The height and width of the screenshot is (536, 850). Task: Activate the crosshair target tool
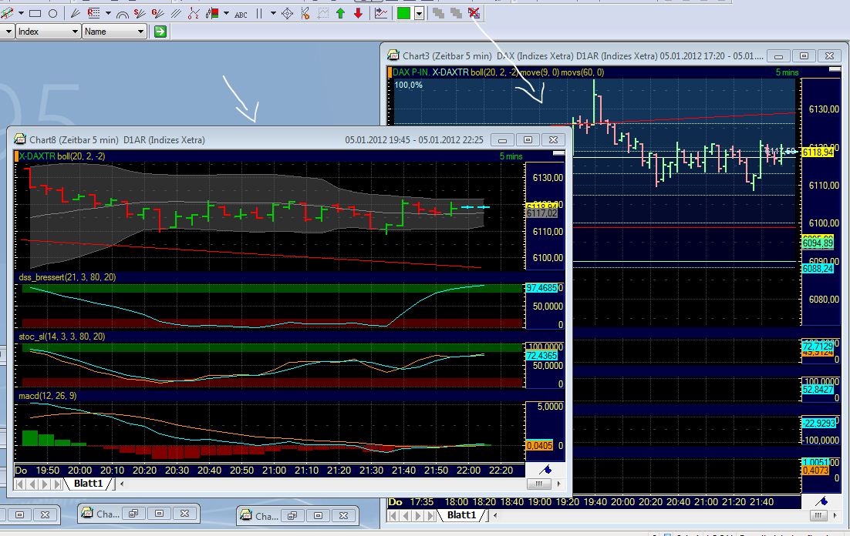pyautogui.click(x=287, y=13)
